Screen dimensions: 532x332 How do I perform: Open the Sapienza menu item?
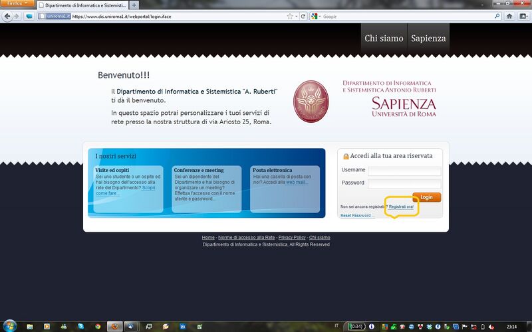click(x=428, y=39)
